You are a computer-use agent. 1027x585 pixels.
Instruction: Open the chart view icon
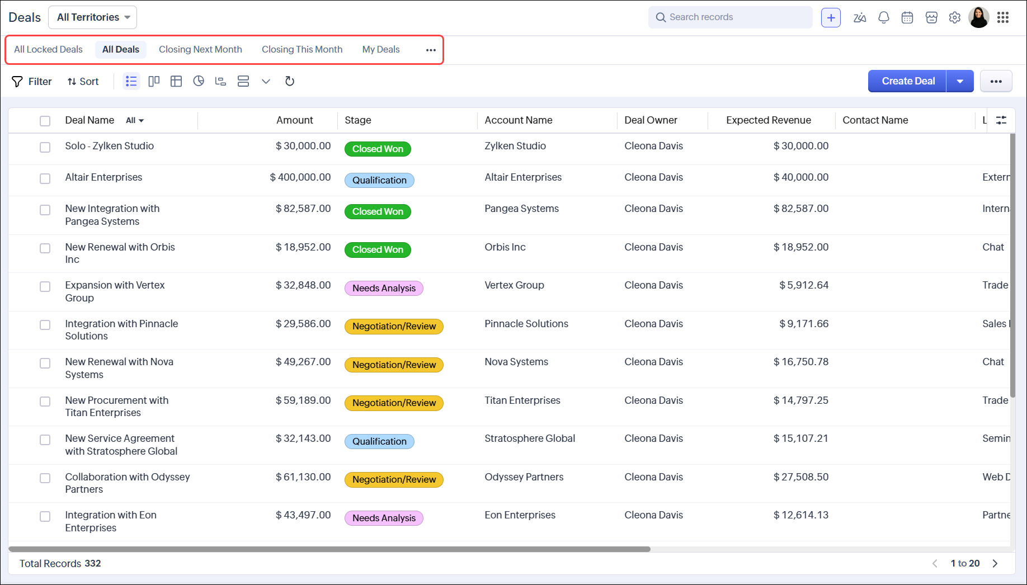point(199,82)
